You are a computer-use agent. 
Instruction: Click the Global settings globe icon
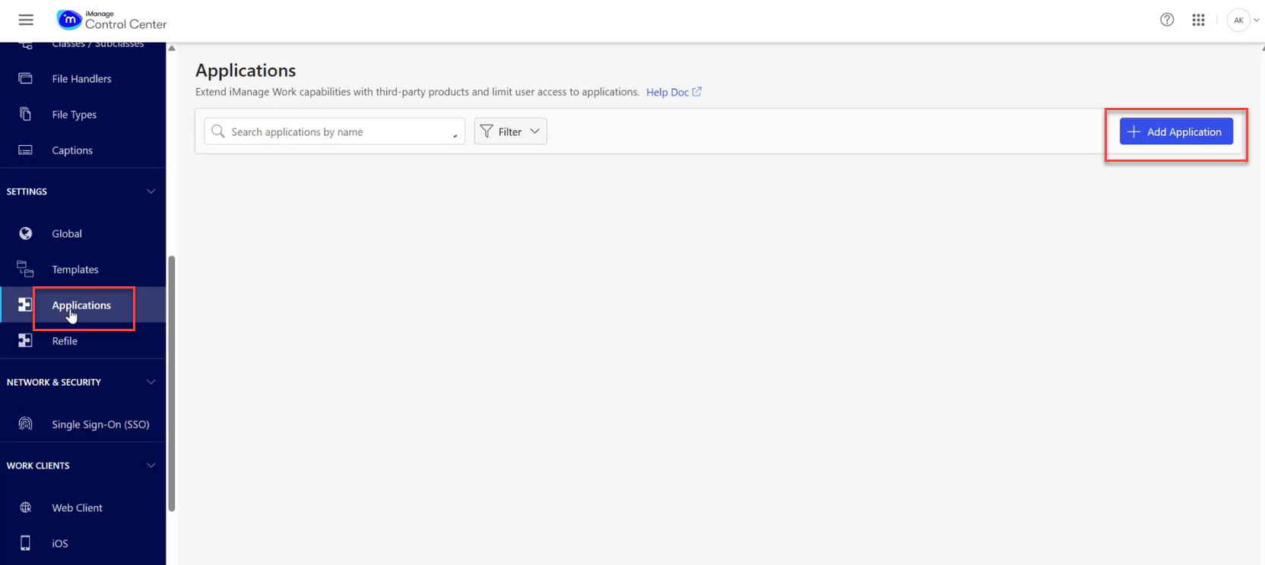coord(25,233)
